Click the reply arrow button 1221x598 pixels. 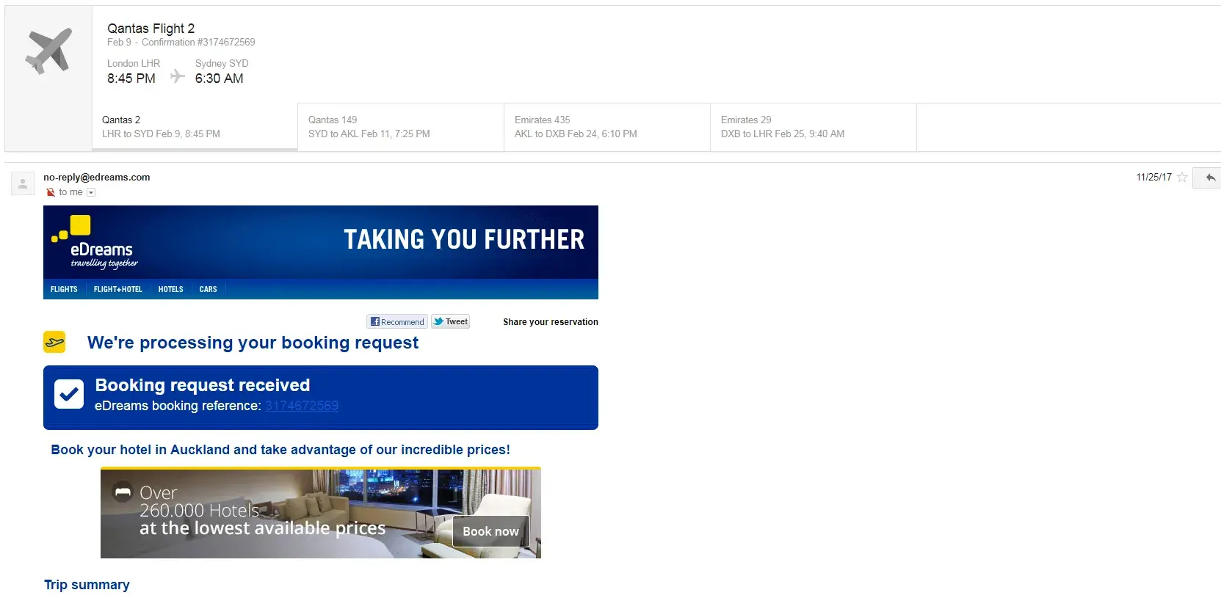(x=1210, y=178)
